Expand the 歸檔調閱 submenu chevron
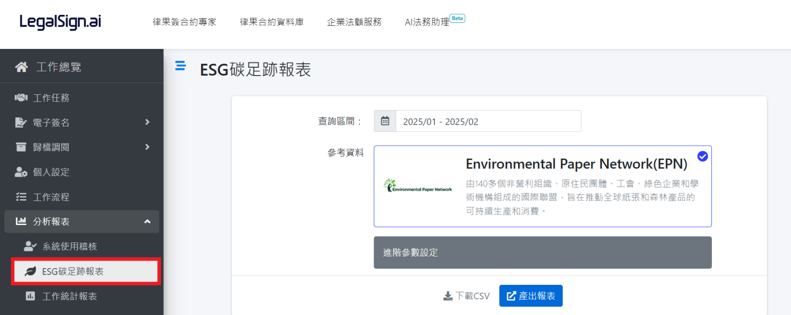The height and width of the screenshot is (315, 791). click(x=147, y=147)
